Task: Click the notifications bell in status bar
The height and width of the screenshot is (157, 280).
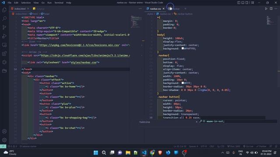Action: (276, 147)
